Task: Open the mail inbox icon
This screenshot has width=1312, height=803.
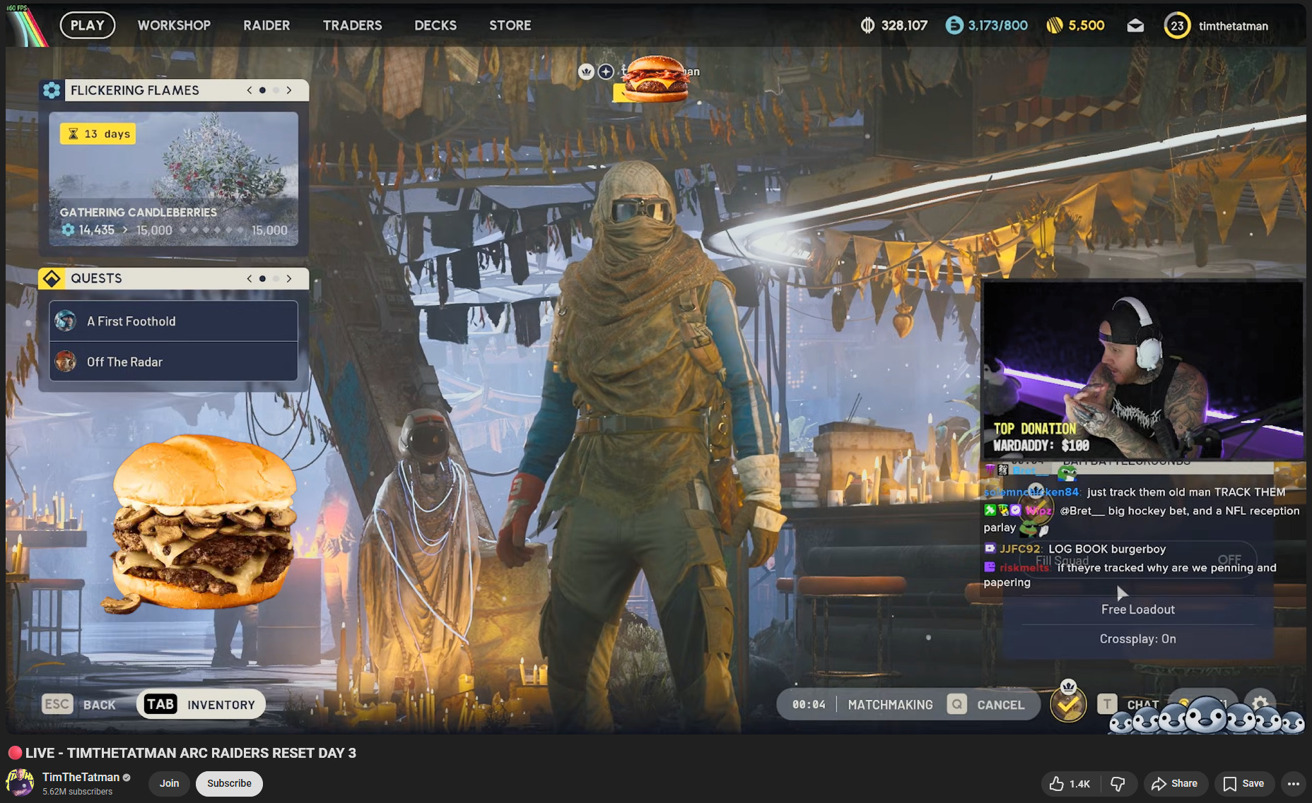Action: 1135,26
